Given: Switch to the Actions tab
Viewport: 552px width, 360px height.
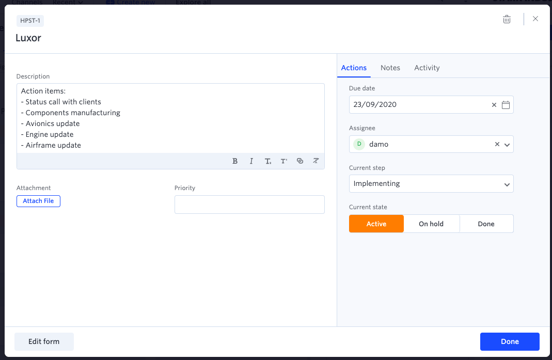Looking at the screenshot, I should pyautogui.click(x=354, y=68).
